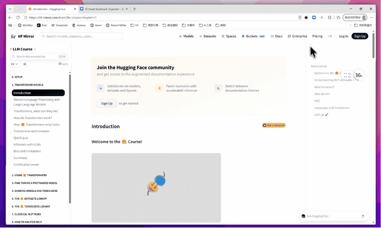Image resolution: width=381 pixels, height=228 pixels.
Task: Expand chapter 2. USING TRANSFORMERS
Action: point(29,175)
